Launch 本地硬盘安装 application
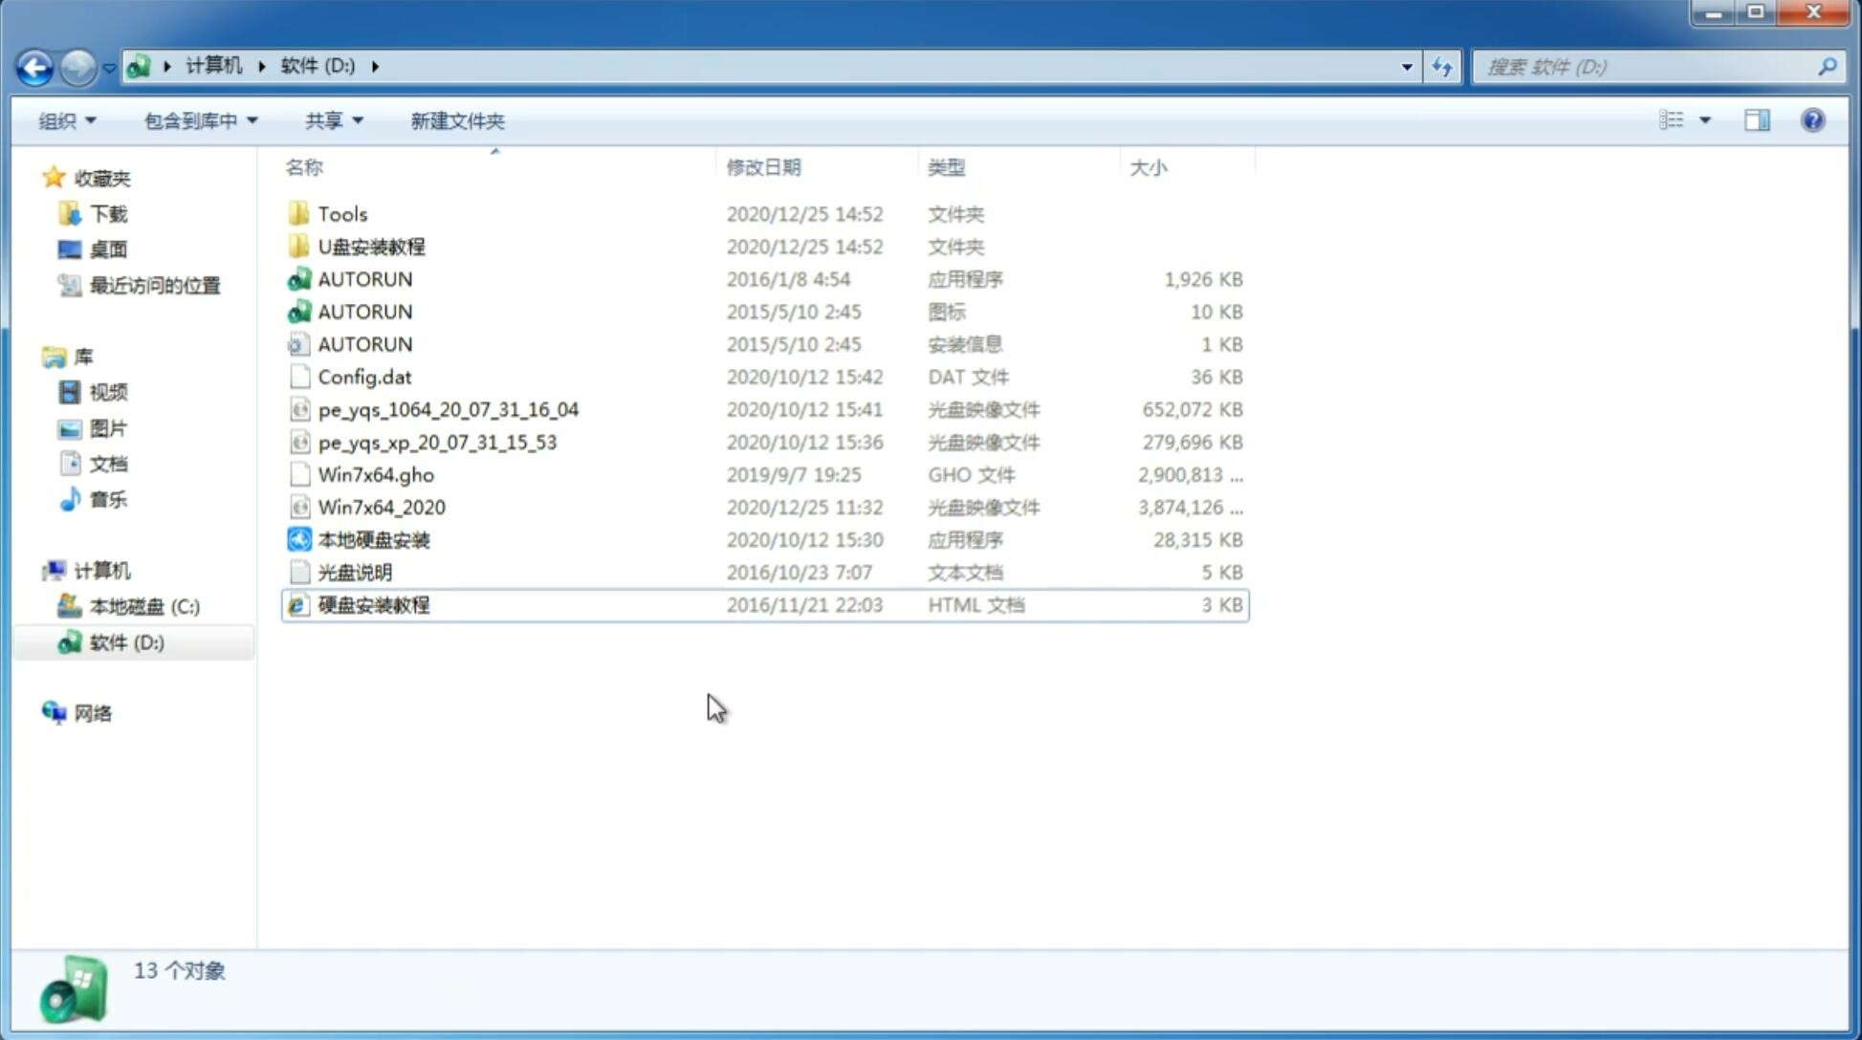The height and width of the screenshot is (1040, 1862). [373, 539]
